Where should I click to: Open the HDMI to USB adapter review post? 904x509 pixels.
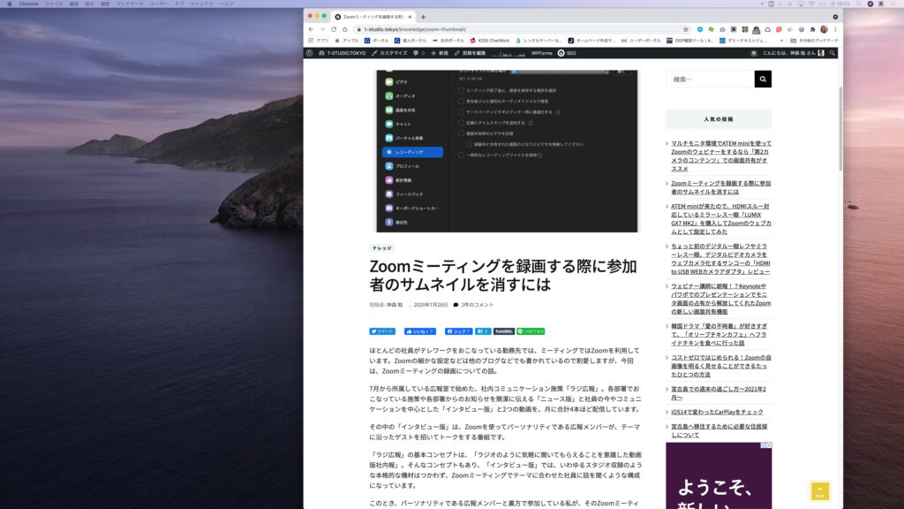click(x=720, y=259)
